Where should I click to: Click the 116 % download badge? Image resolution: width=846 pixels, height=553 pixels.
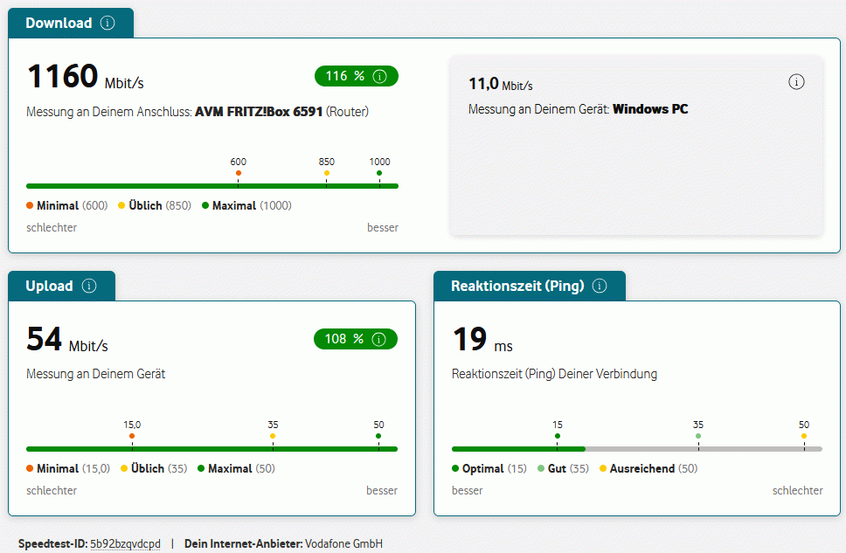[x=357, y=76]
